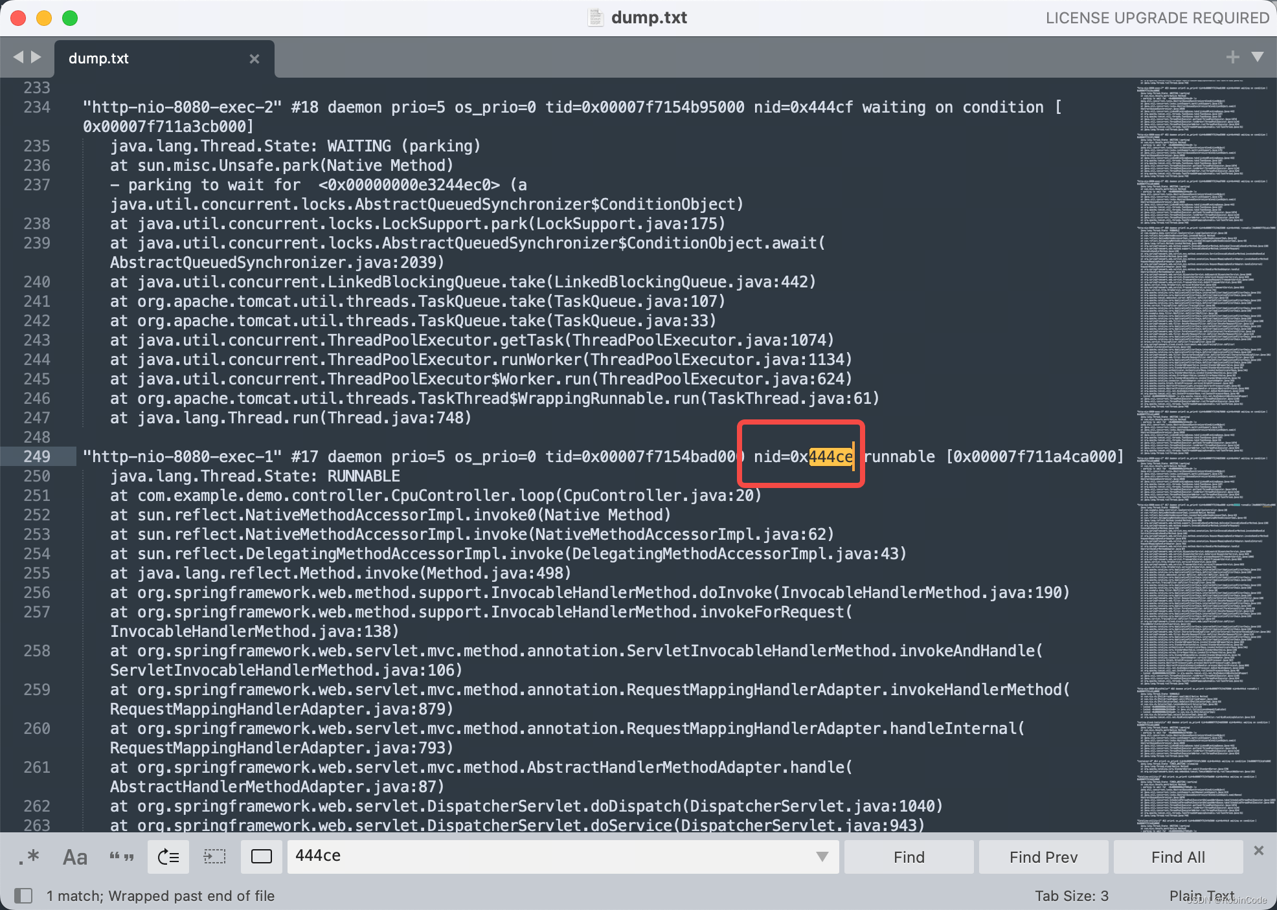Toggle the side bar icon in status bar
The image size is (1277, 910).
pos(23,896)
